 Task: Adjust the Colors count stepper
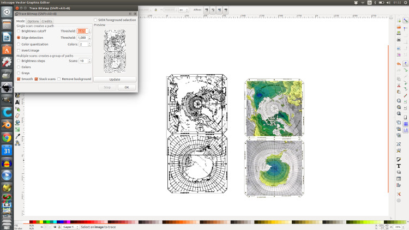(x=90, y=44)
